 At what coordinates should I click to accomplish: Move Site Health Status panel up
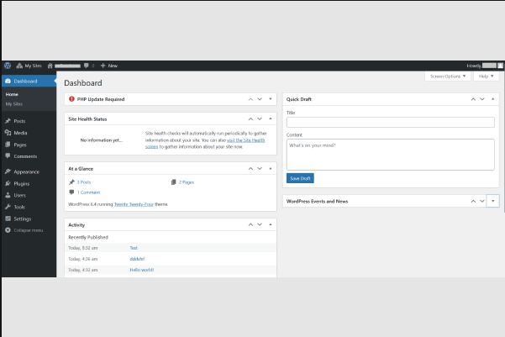pos(250,118)
